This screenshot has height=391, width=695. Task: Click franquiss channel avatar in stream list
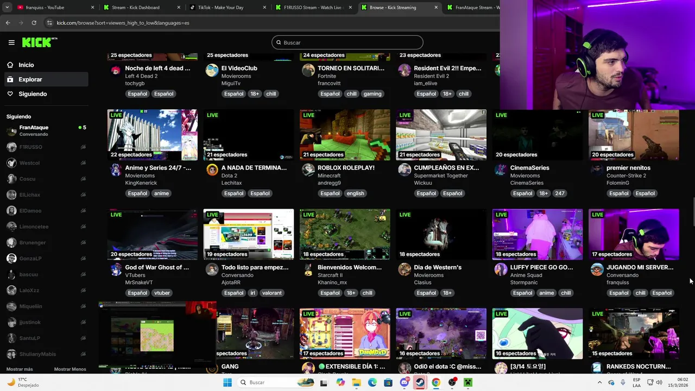point(597,269)
